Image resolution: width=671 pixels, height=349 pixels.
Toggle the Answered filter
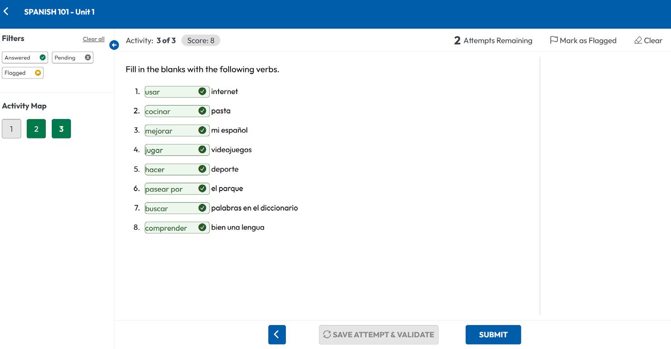point(25,58)
